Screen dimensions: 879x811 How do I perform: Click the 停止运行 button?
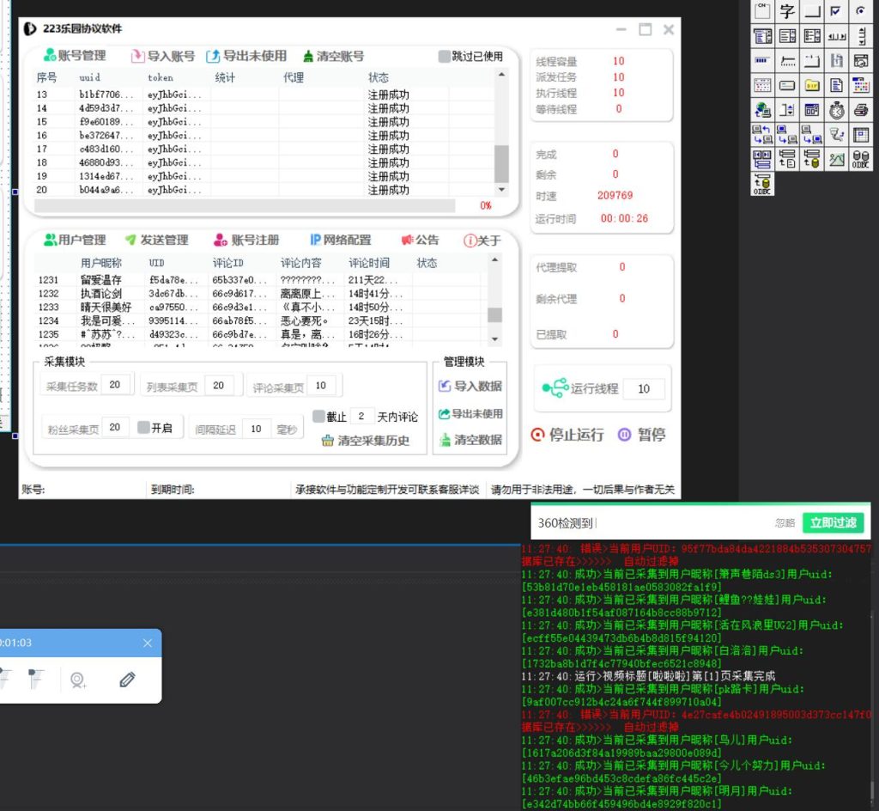click(567, 435)
